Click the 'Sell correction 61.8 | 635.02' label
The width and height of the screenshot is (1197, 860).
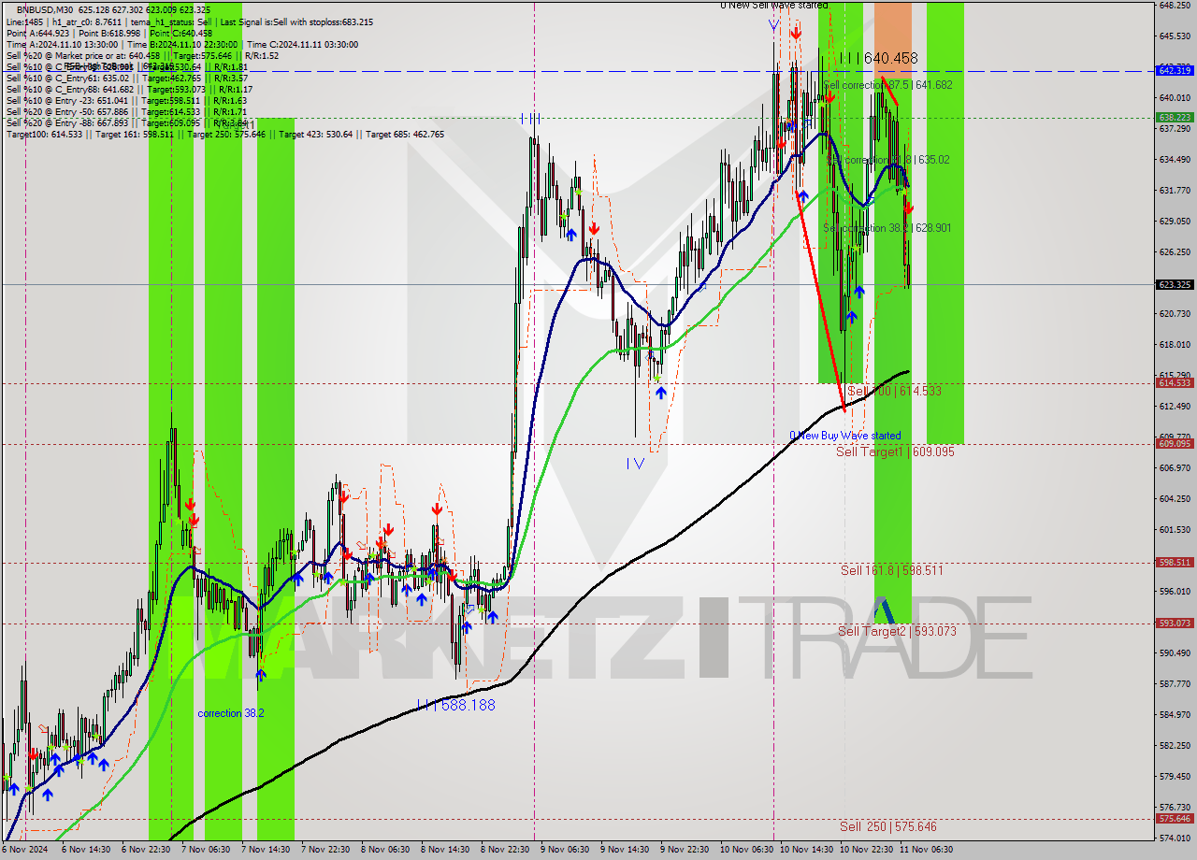[889, 160]
